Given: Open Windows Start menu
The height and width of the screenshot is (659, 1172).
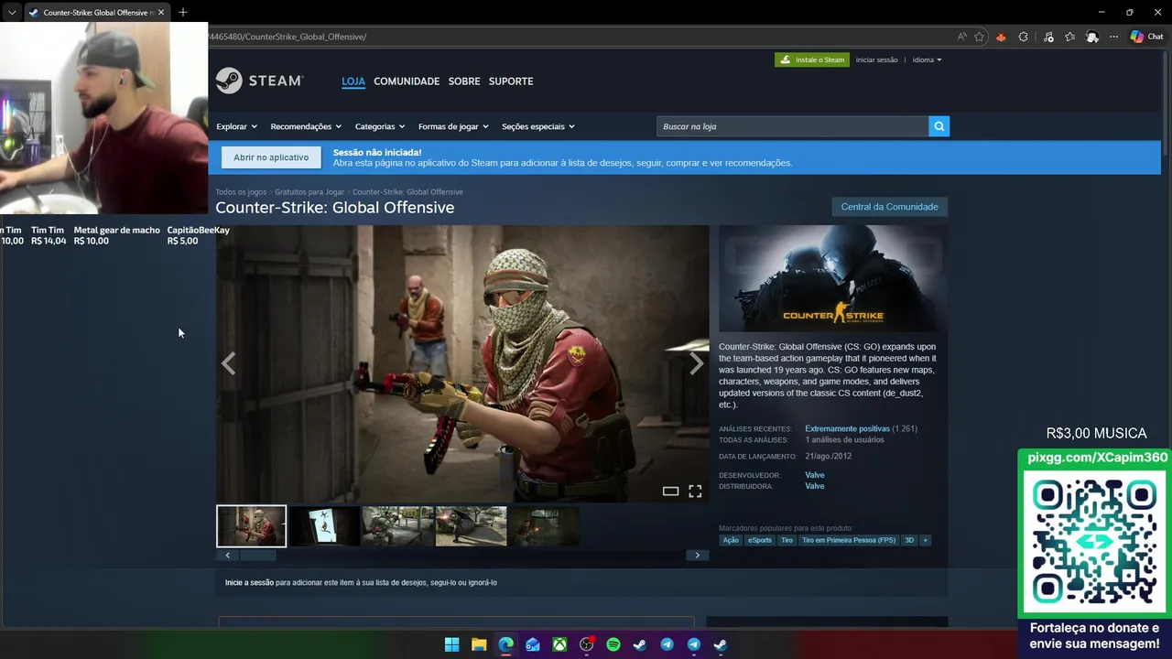Looking at the screenshot, I should [451, 644].
